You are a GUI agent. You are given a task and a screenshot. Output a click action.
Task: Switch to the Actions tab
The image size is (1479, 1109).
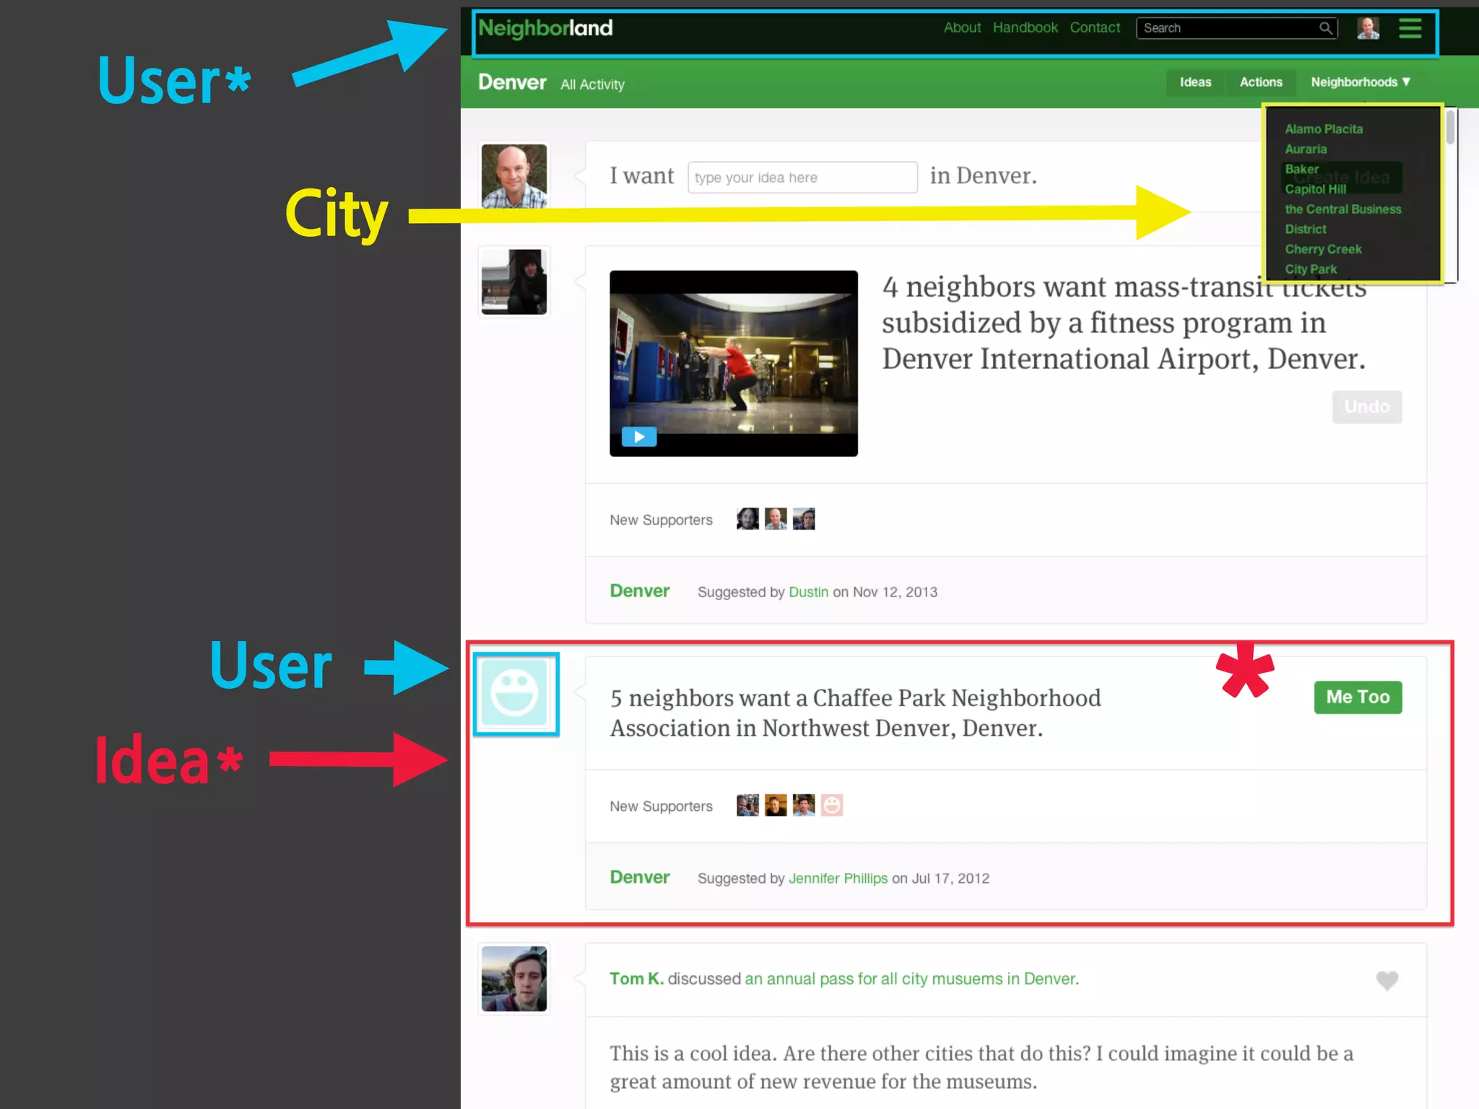point(1261,82)
